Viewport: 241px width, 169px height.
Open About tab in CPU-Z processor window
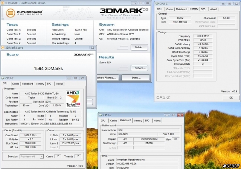click(59, 84)
